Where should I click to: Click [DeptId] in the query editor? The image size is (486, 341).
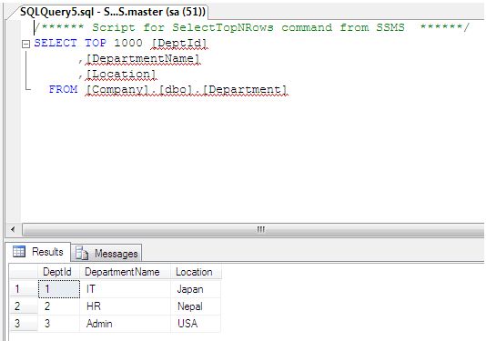pos(179,43)
